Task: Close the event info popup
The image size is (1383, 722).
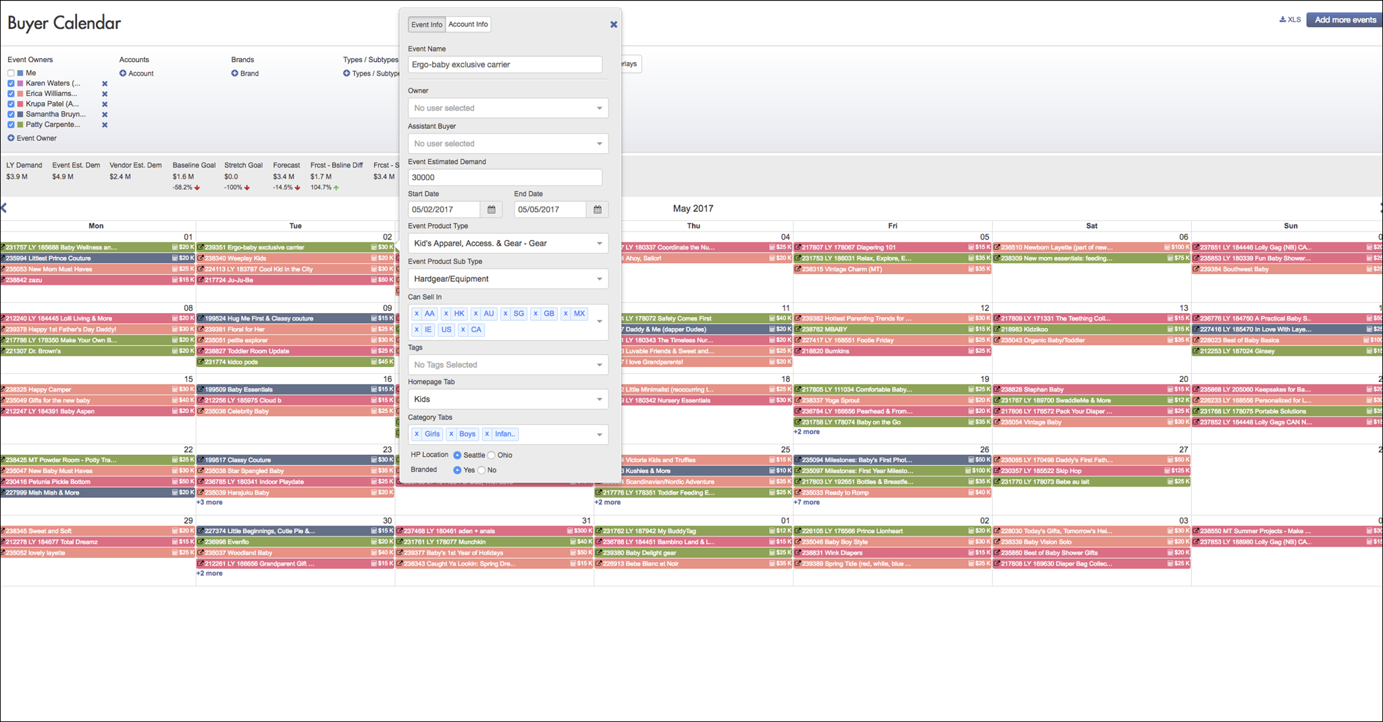Action: 613,24
